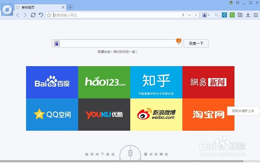Click the green screenshot crop icon
The width and height of the screenshot is (260, 163).
point(232,15)
